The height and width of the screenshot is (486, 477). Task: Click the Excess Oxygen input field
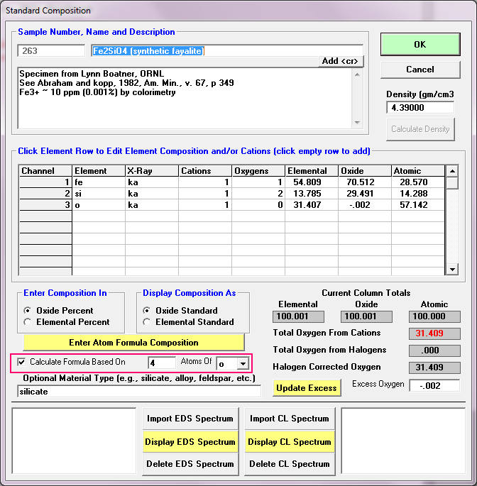coord(439,385)
